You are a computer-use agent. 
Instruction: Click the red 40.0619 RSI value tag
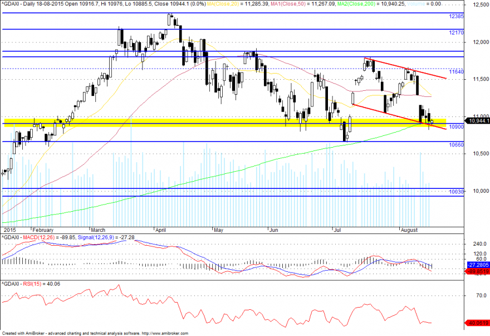click(x=478, y=323)
